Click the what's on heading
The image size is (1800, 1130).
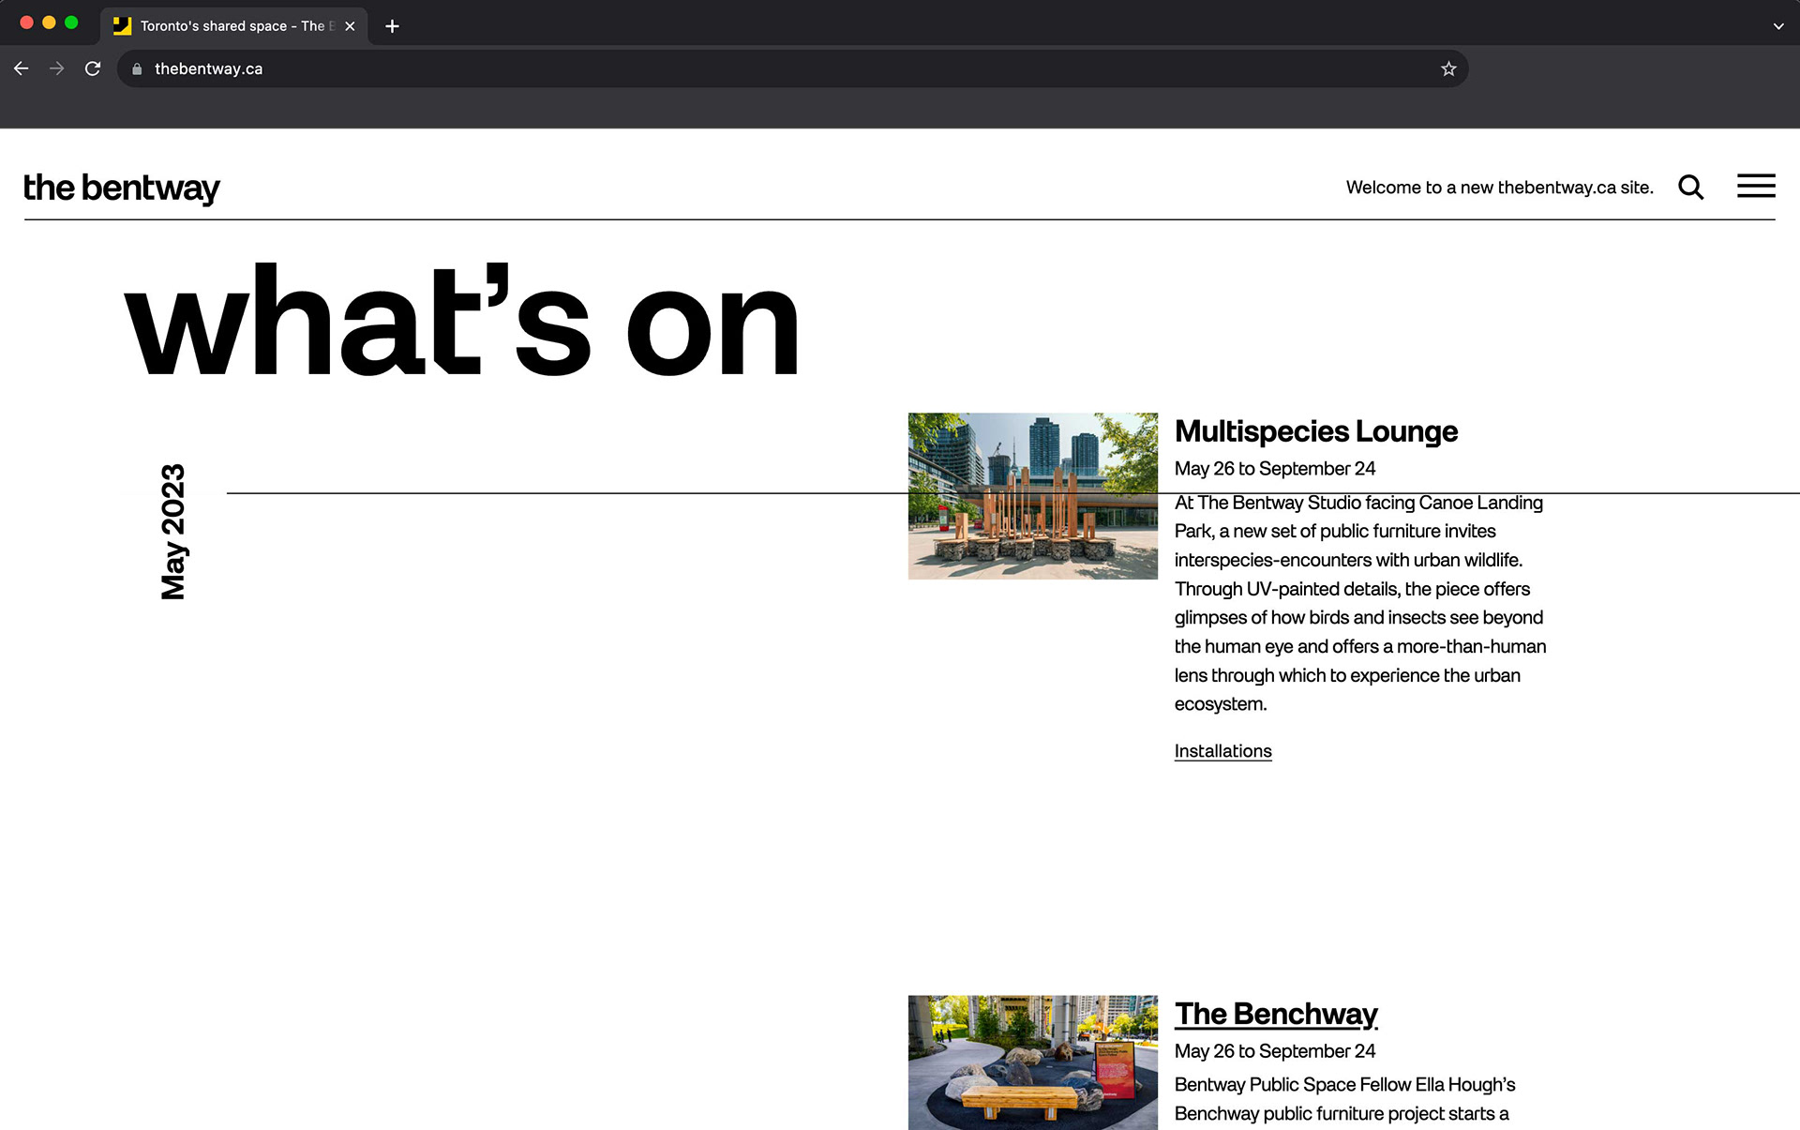point(462,320)
